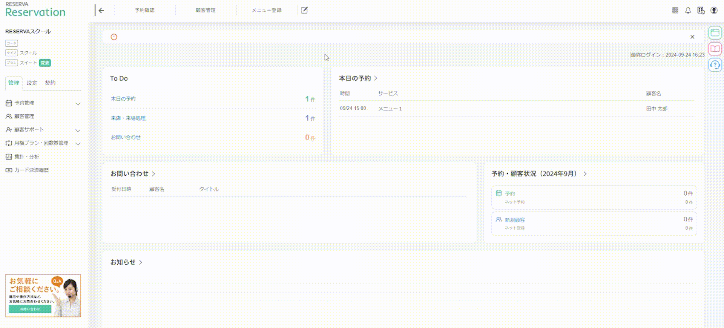Click the お問い合わせ button in the support banner
This screenshot has width=724, height=328.
coord(30,309)
